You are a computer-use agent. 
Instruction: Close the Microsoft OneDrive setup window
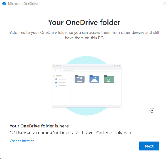click(165, 3)
